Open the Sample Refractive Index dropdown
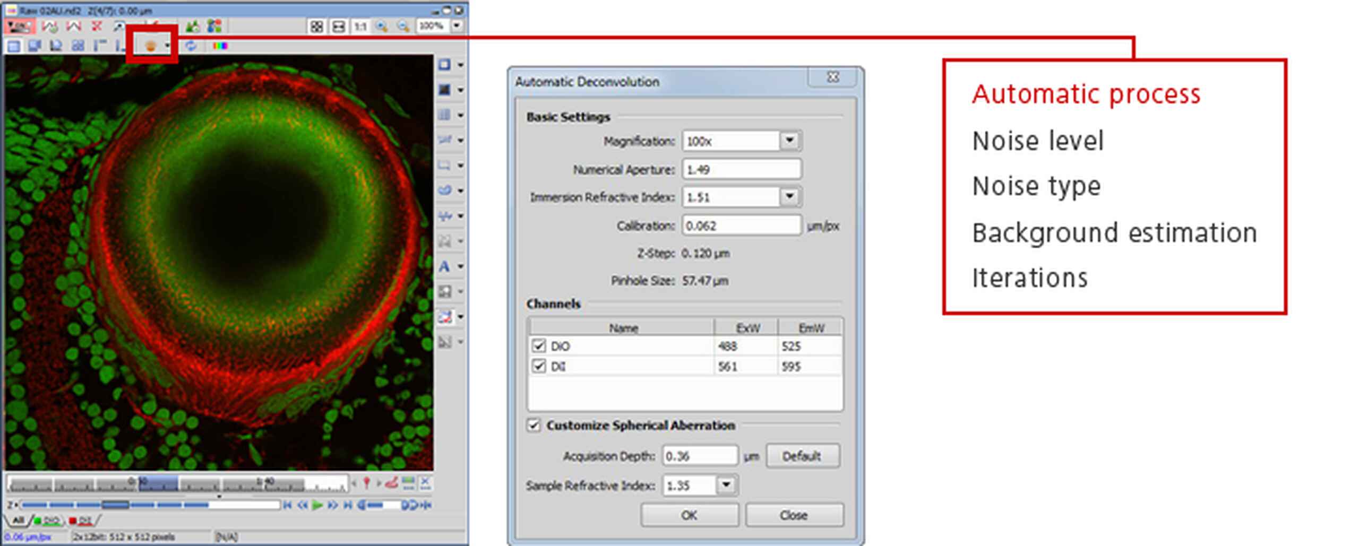The width and height of the screenshot is (1359, 546). (726, 485)
